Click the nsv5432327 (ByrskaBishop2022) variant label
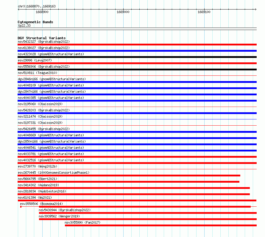This screenshot has width=265, height=237. (44, 42)
